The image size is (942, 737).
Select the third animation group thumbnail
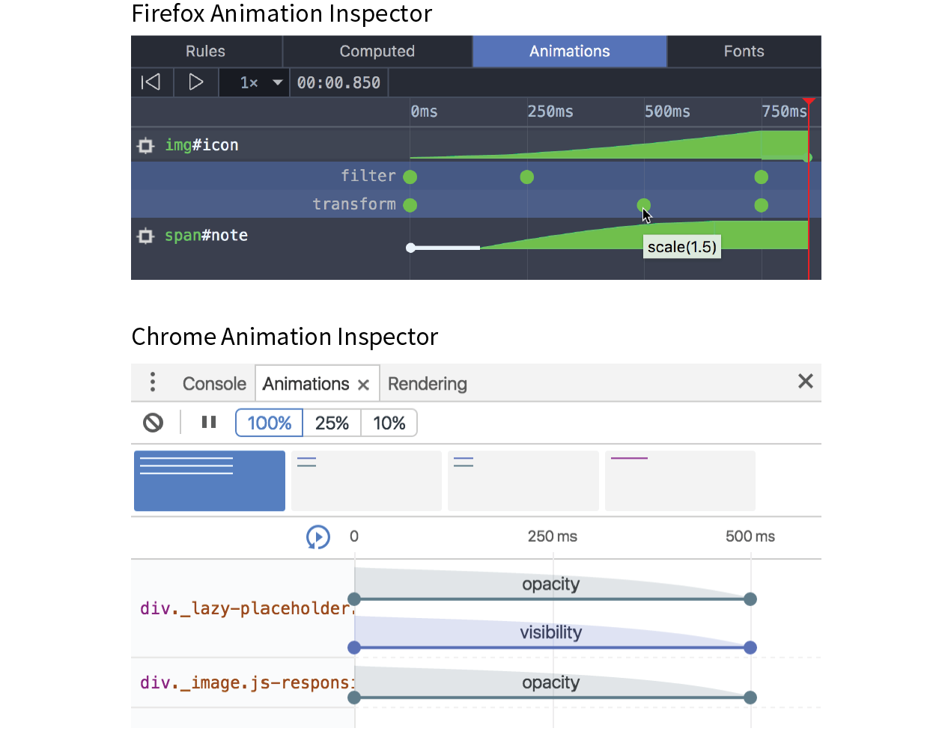click(523, 481)
